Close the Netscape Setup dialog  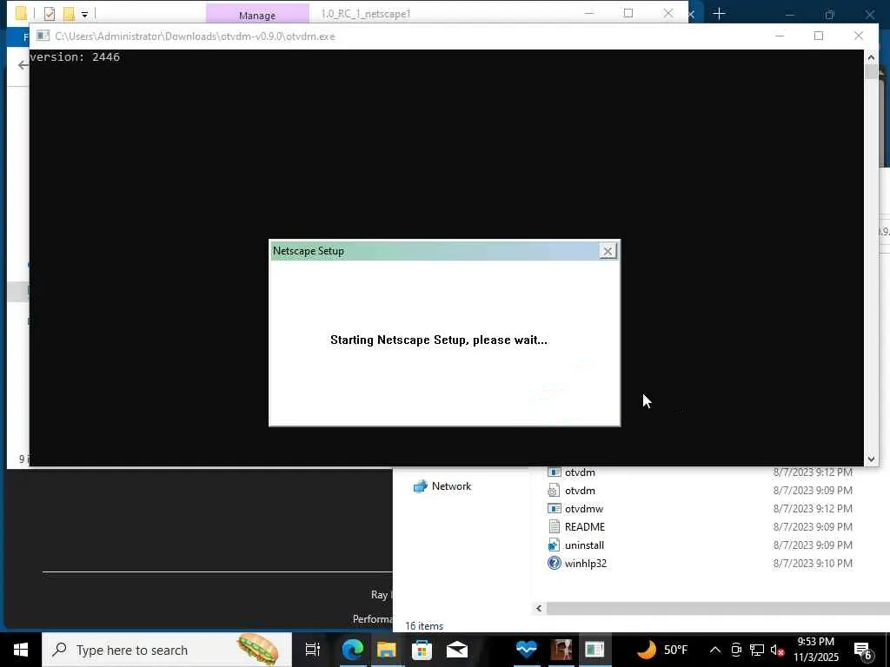tap(608, 251)
